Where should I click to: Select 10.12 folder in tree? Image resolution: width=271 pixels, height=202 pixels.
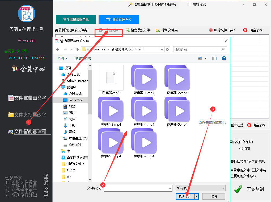[x=69, y=170]
